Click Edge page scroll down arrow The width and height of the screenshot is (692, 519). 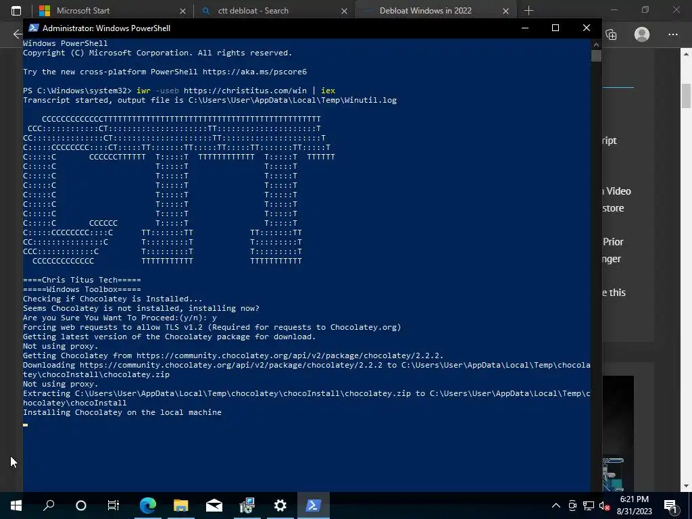point(687,485)
